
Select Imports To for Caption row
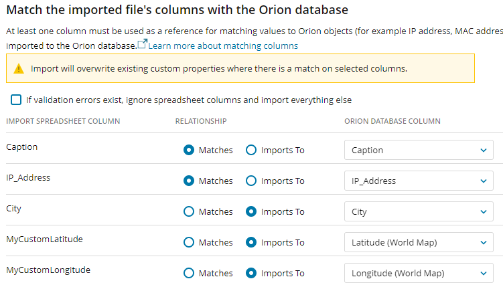[x=251, y=150]
